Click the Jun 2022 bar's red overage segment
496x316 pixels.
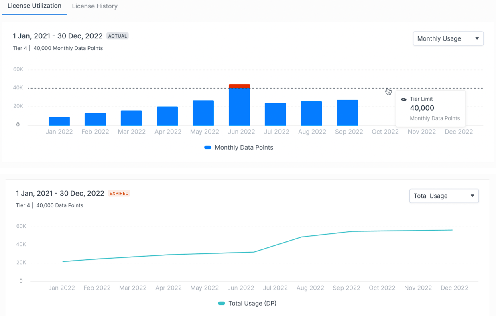tap(239, 86)
